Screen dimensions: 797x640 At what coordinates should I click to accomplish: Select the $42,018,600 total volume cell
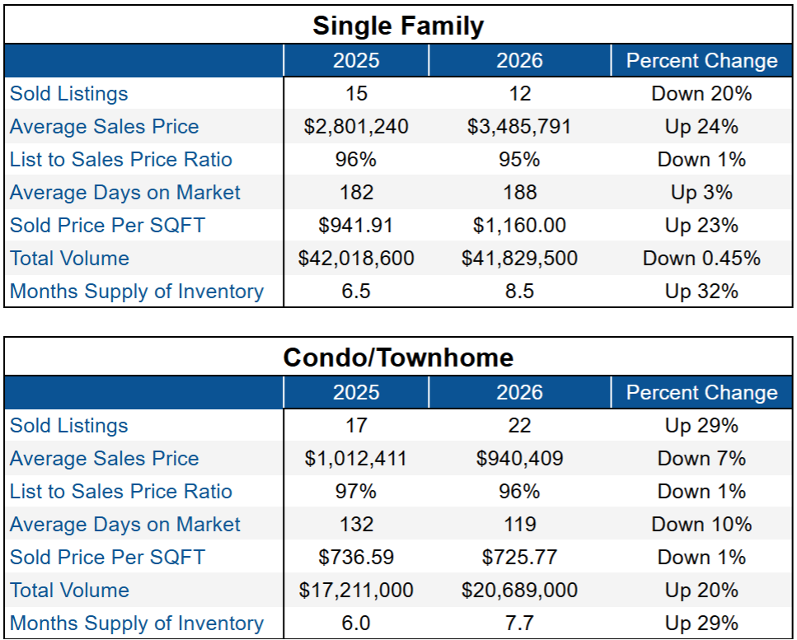356,259
